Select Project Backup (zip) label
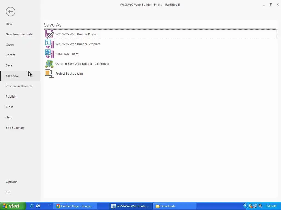 coord(69,74)
